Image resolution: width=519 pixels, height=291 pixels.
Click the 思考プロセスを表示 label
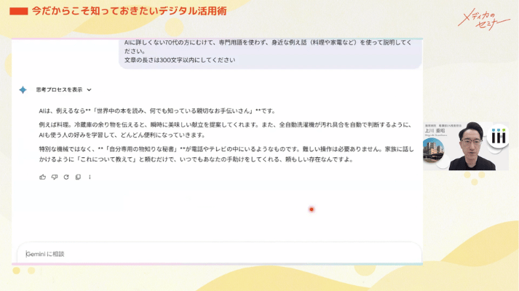(x=59, y=89)
